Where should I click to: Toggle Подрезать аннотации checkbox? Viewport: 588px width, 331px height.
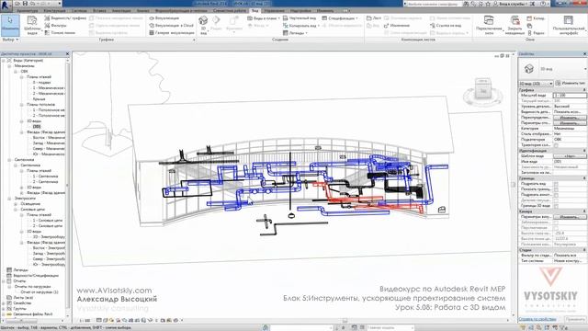point(556,195)
